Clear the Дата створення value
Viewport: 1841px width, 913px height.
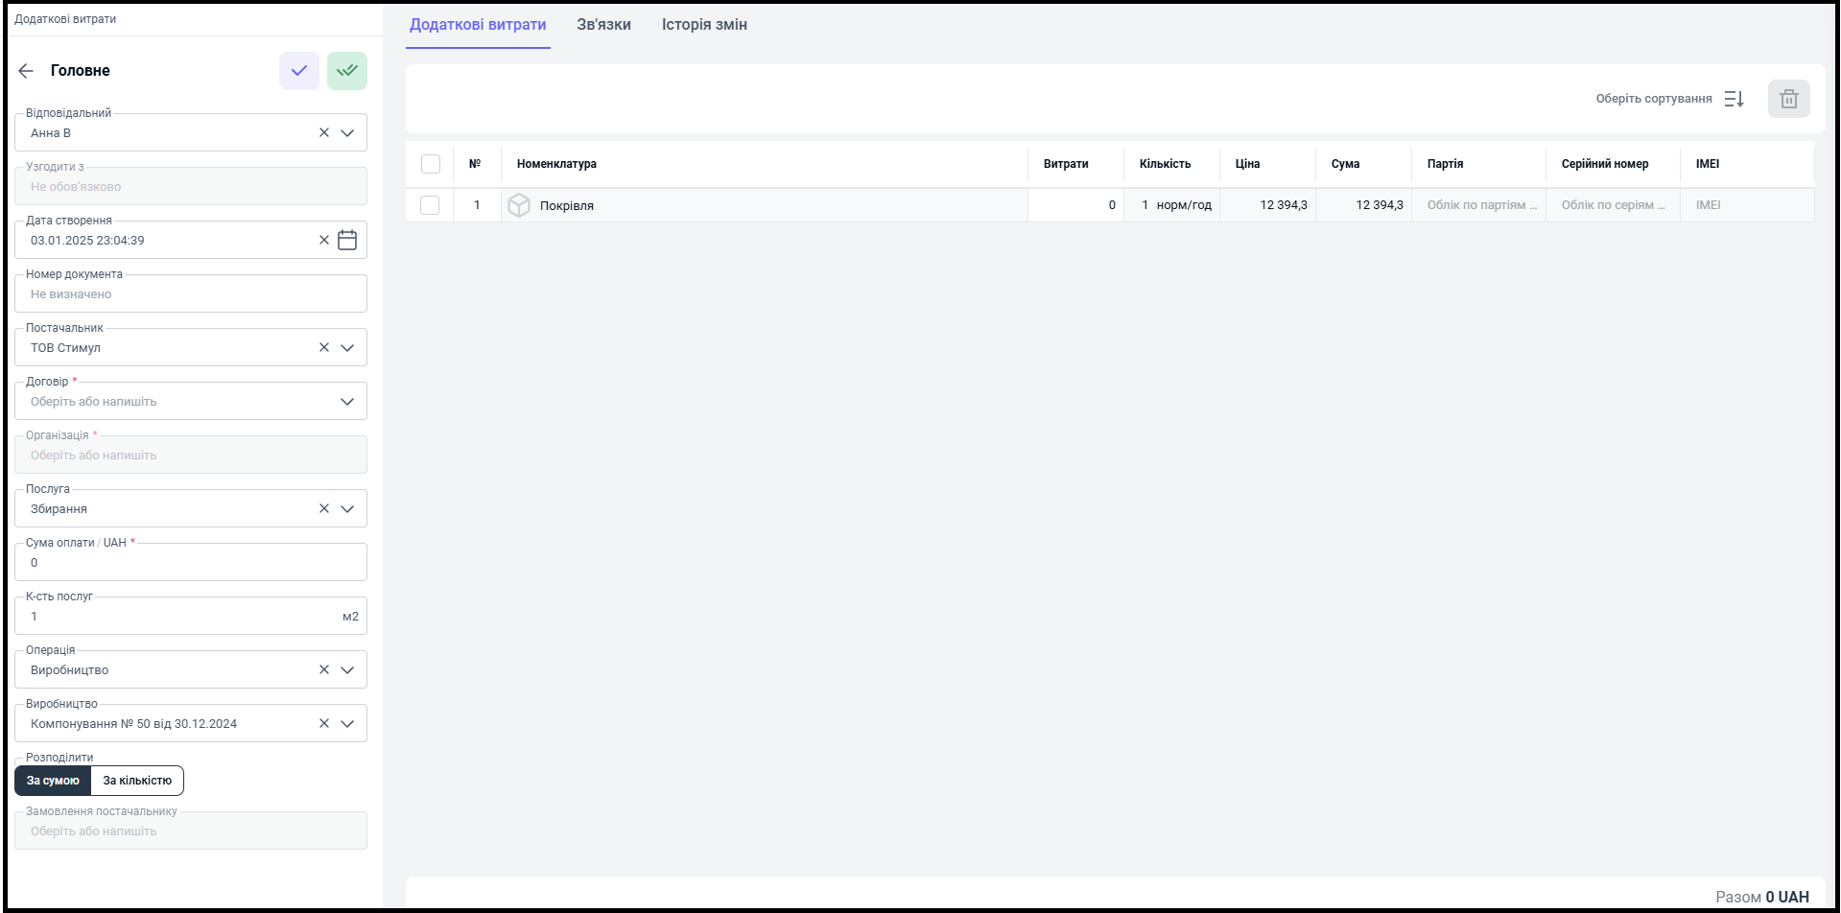tap(324, 241)
